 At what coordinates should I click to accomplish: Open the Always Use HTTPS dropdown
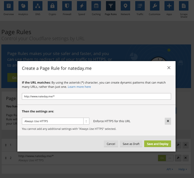pos(56,121)
